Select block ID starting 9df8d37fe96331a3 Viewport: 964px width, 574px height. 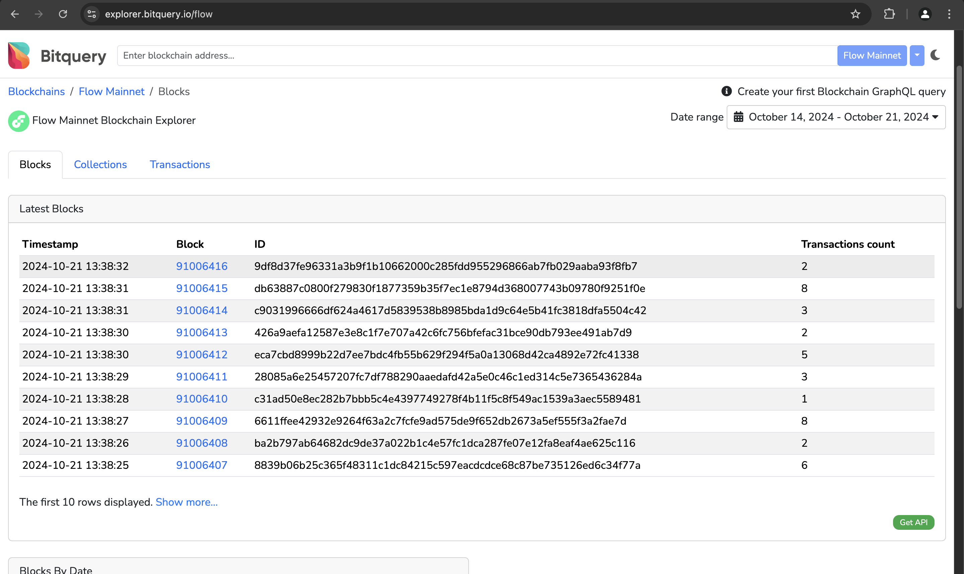click(445, 267)
